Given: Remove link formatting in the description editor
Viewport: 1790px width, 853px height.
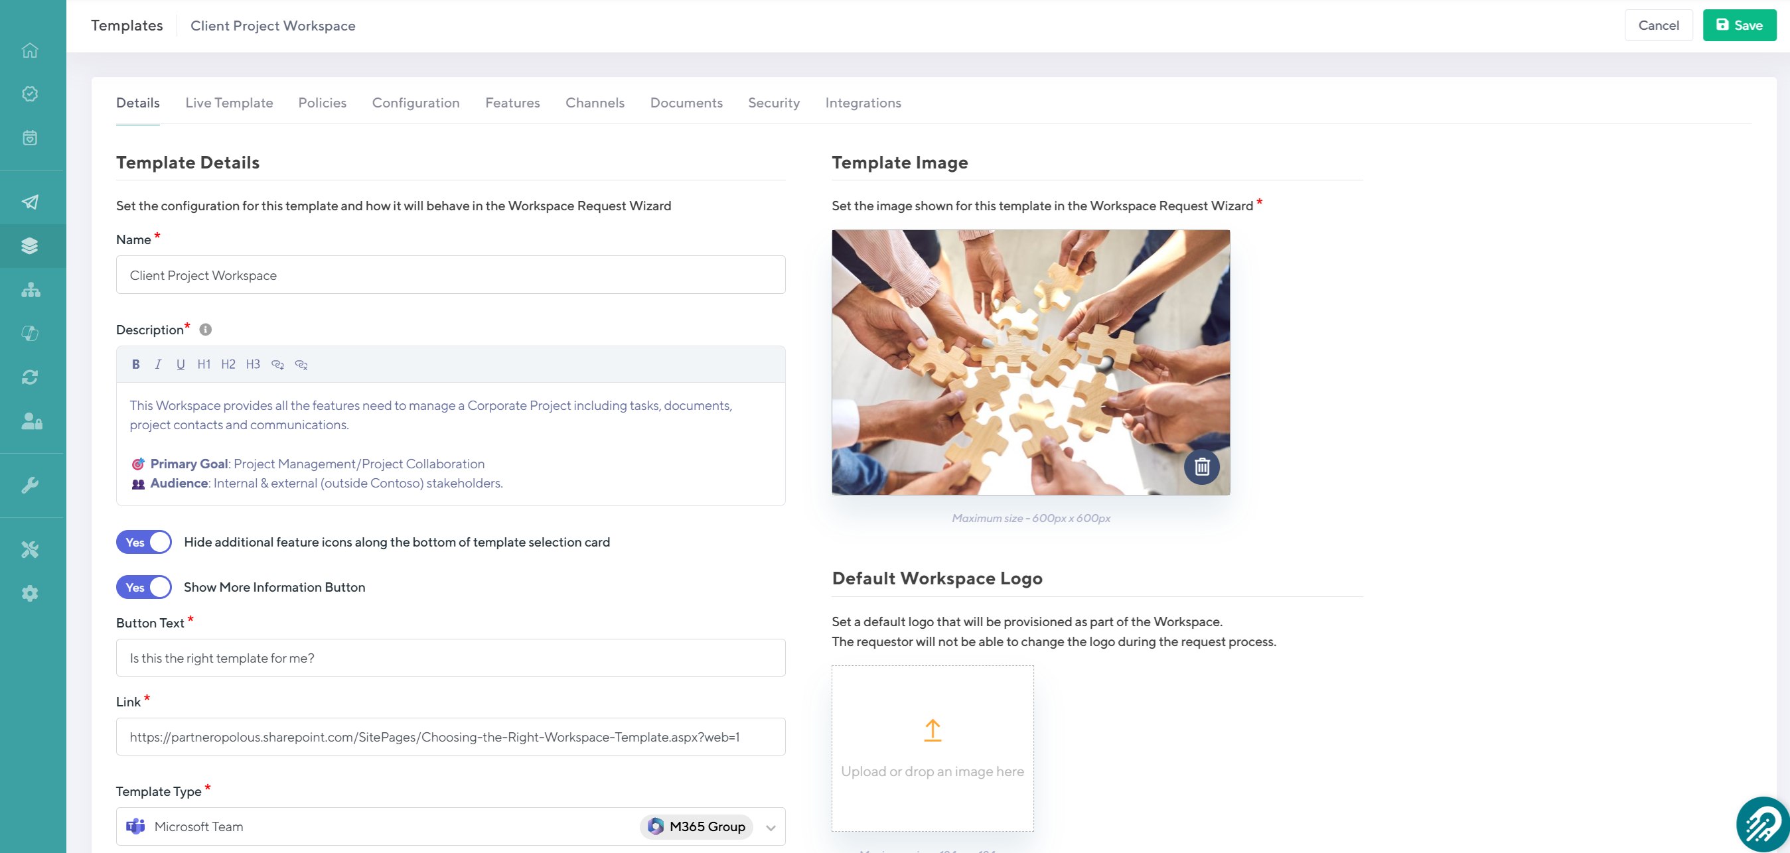Looking at the screenshot, I should pos(301,364).
